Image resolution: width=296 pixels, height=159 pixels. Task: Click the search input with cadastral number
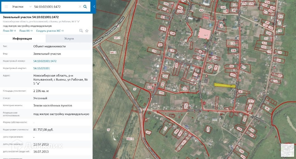56,6
